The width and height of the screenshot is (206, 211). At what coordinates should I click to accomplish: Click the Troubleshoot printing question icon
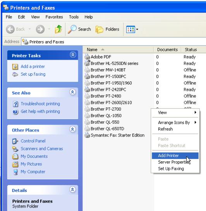15,104
